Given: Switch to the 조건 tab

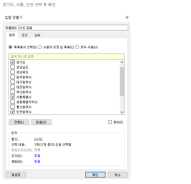Looking at the screenshot, I should 25,35.
